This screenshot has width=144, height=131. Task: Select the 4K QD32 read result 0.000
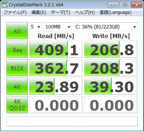point(56,105)
